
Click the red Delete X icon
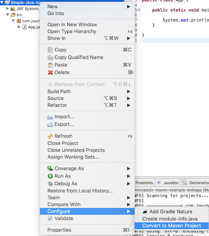[x=50, y=72]
